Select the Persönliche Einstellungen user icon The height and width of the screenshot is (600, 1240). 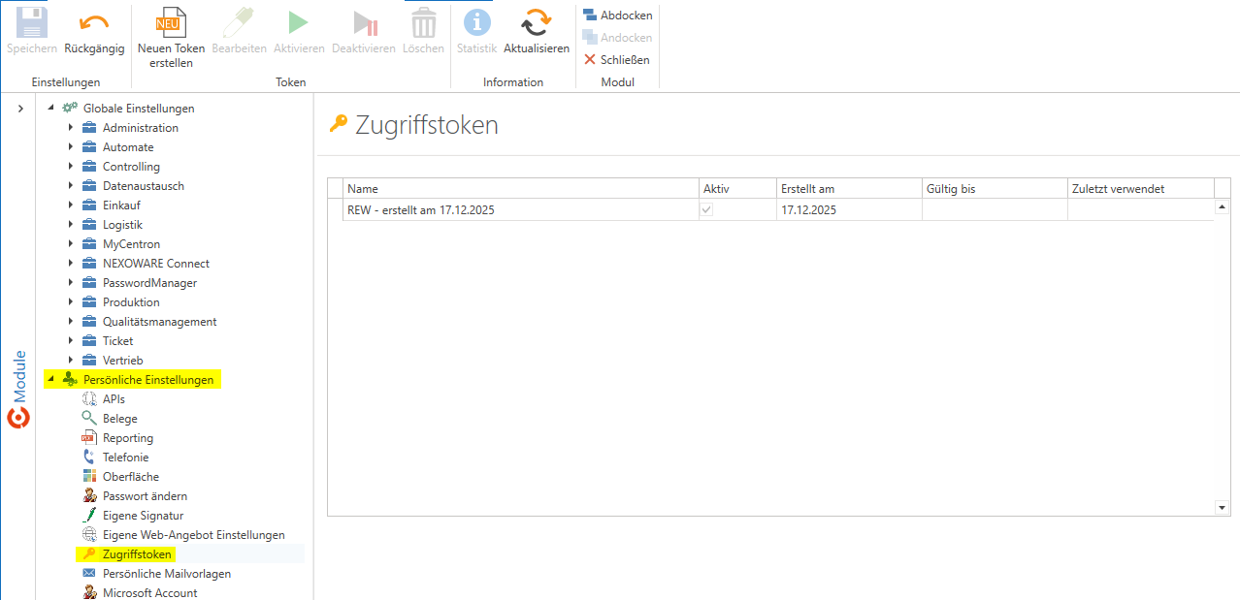click(70, 379)
